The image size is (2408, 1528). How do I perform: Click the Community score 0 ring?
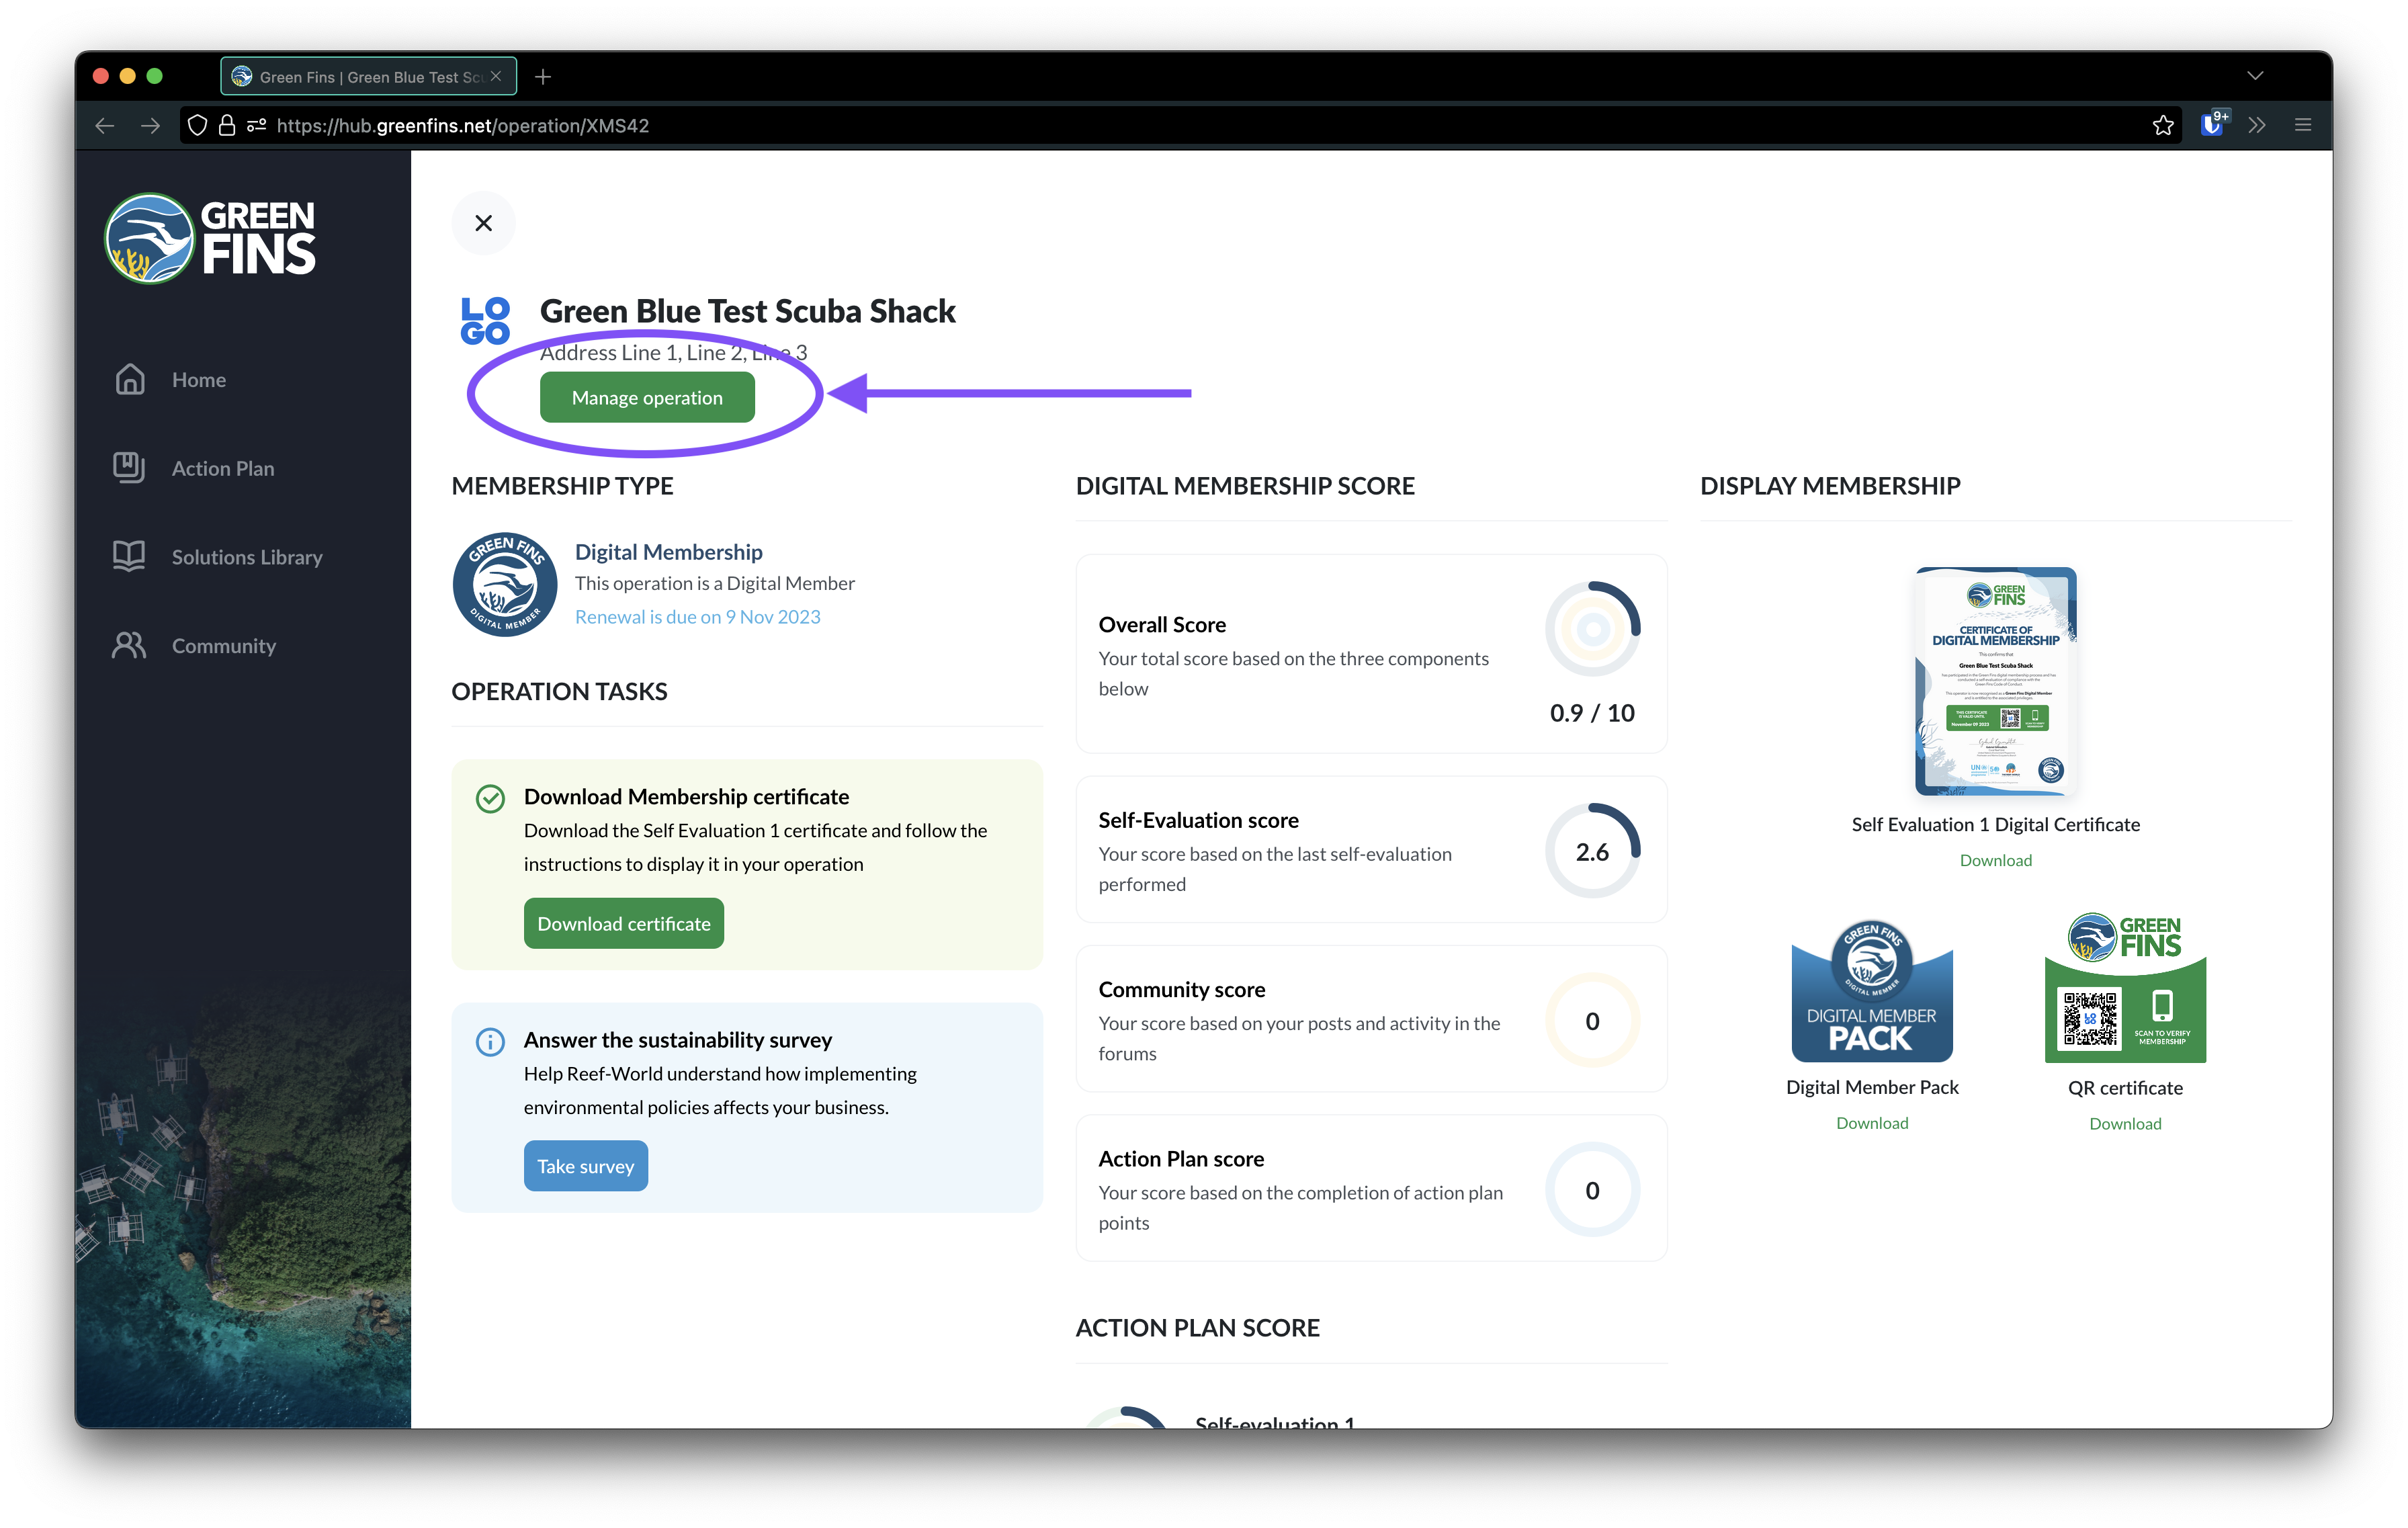(x=1592, y=1021)
